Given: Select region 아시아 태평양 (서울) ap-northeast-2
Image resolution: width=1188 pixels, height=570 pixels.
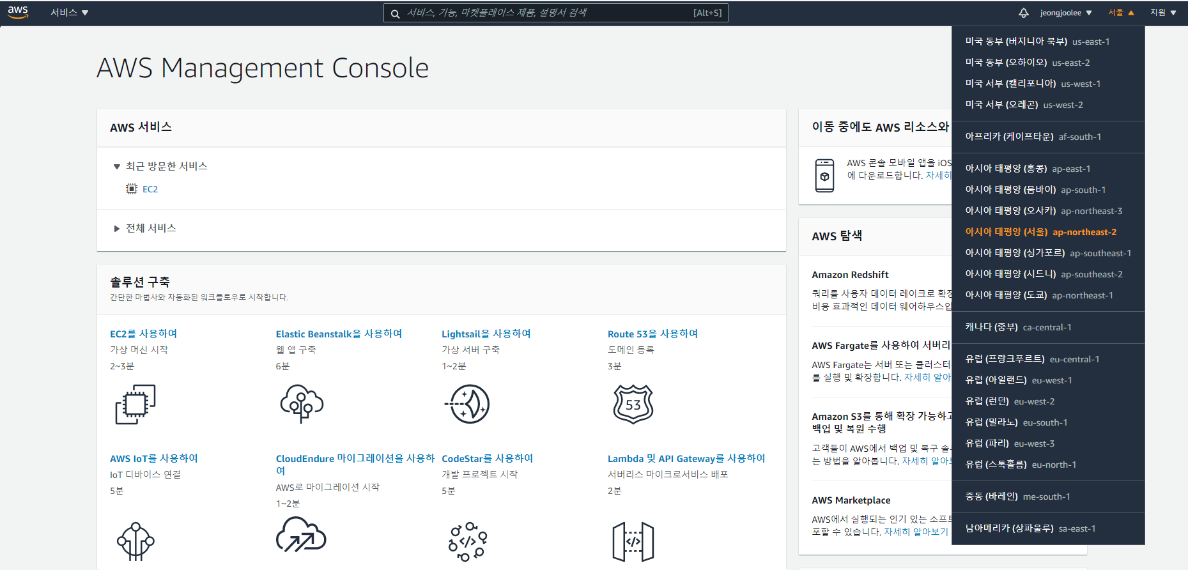Looking at the screenshot, I should [1048, 232].
